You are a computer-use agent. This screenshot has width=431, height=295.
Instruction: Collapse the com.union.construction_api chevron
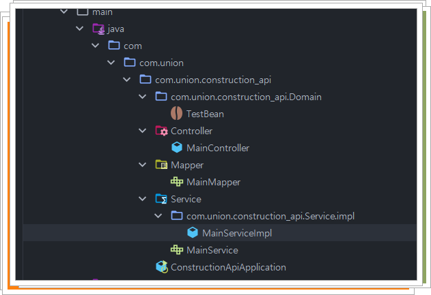[126, 80]
